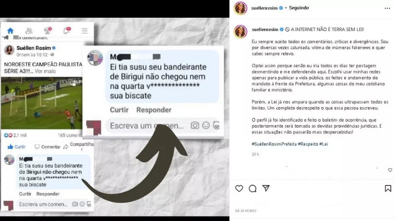Like the caption with the small heart
The width and height of the screenshot is (395, 221).
coord(390,170)
